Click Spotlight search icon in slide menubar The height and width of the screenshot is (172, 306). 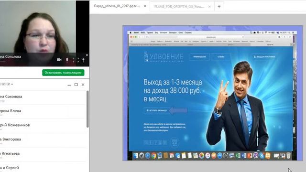click(x=289, y=32)
